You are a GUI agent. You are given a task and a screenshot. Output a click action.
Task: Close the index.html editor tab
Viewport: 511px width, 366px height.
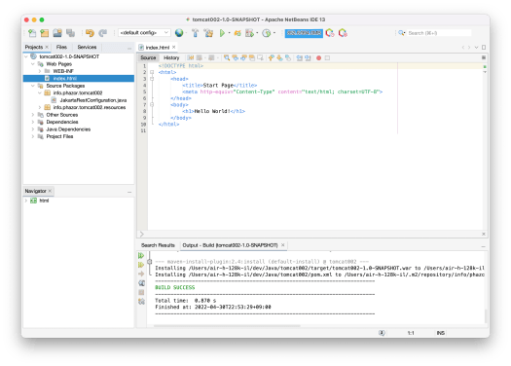point(174,48)
